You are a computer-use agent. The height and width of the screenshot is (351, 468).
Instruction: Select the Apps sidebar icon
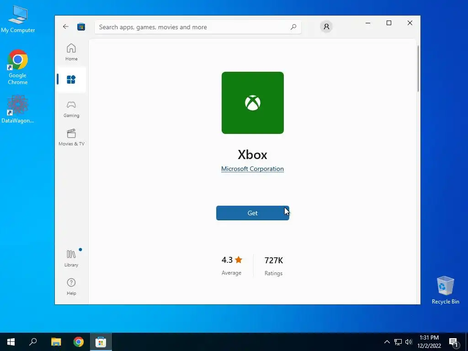pyautogui.click(x=71, y=80)
